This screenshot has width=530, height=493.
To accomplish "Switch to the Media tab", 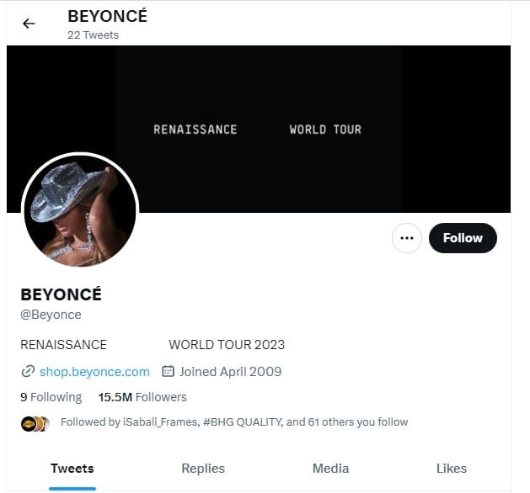I will tap(330, 469).
